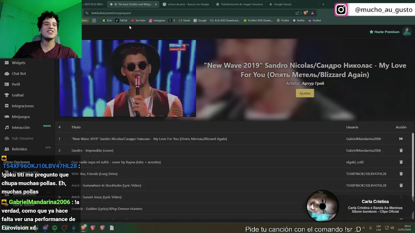The height and width of the screenshot is (233, 415).
Task: Switch to the uchulu de perú Google tab
Action: tap(186, 4)
